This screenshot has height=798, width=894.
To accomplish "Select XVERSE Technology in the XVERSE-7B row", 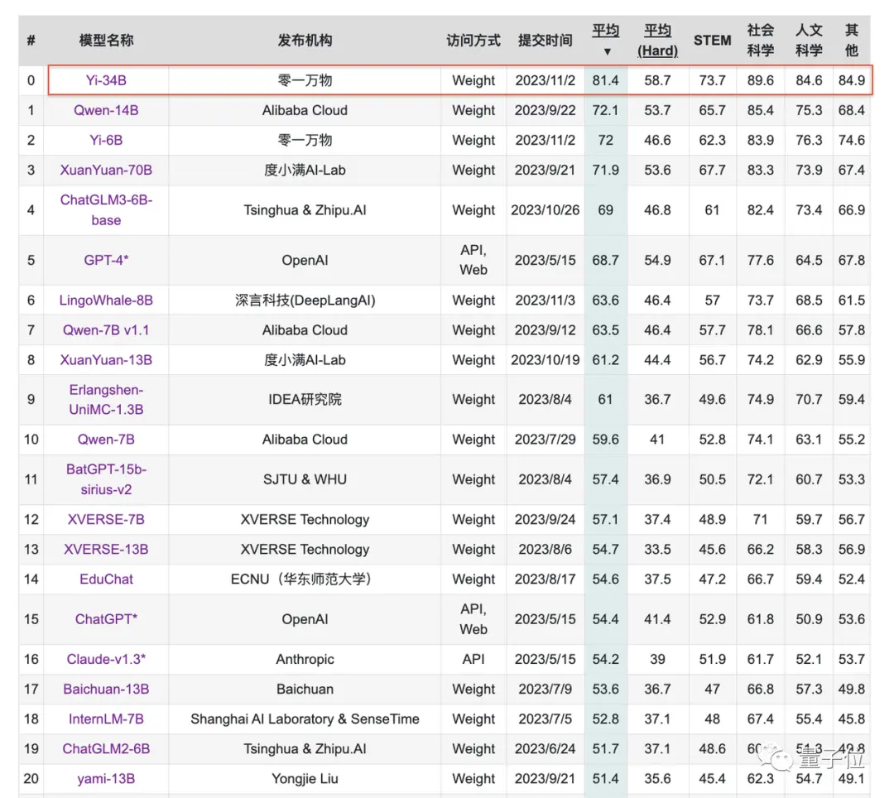I will 305,519.
